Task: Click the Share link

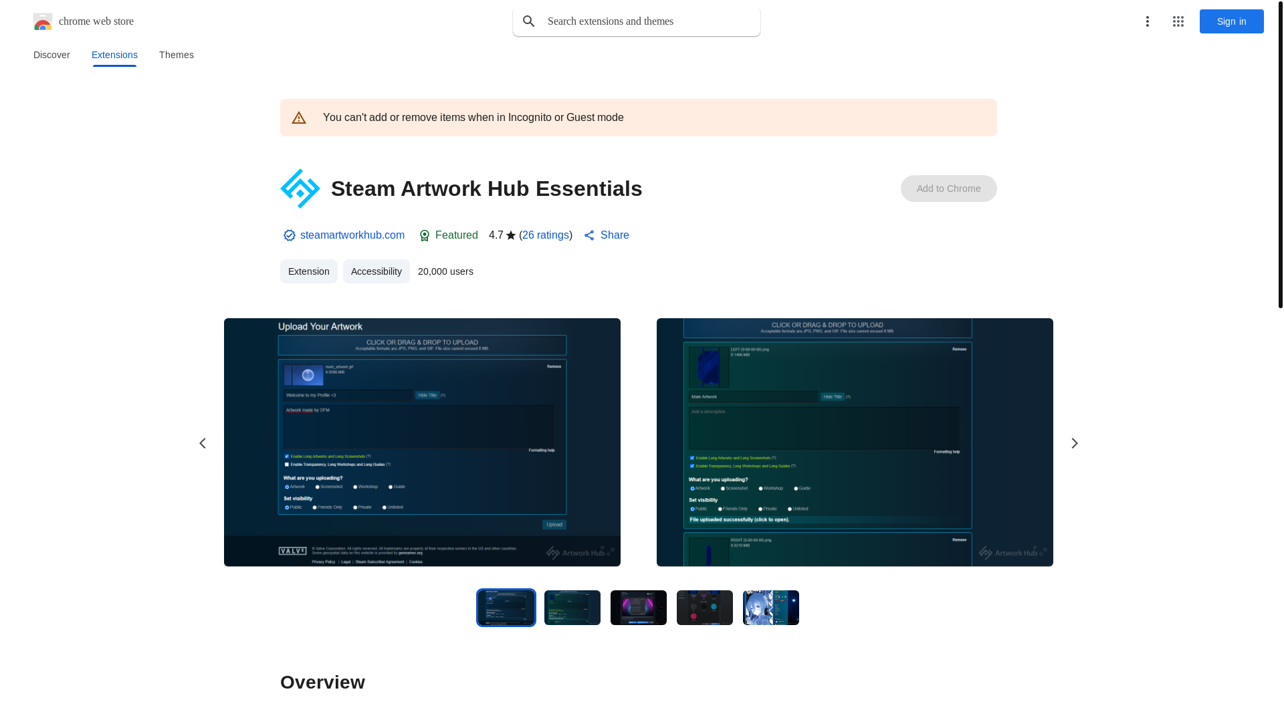Action: pyautogui.click(x=615, y=235)
